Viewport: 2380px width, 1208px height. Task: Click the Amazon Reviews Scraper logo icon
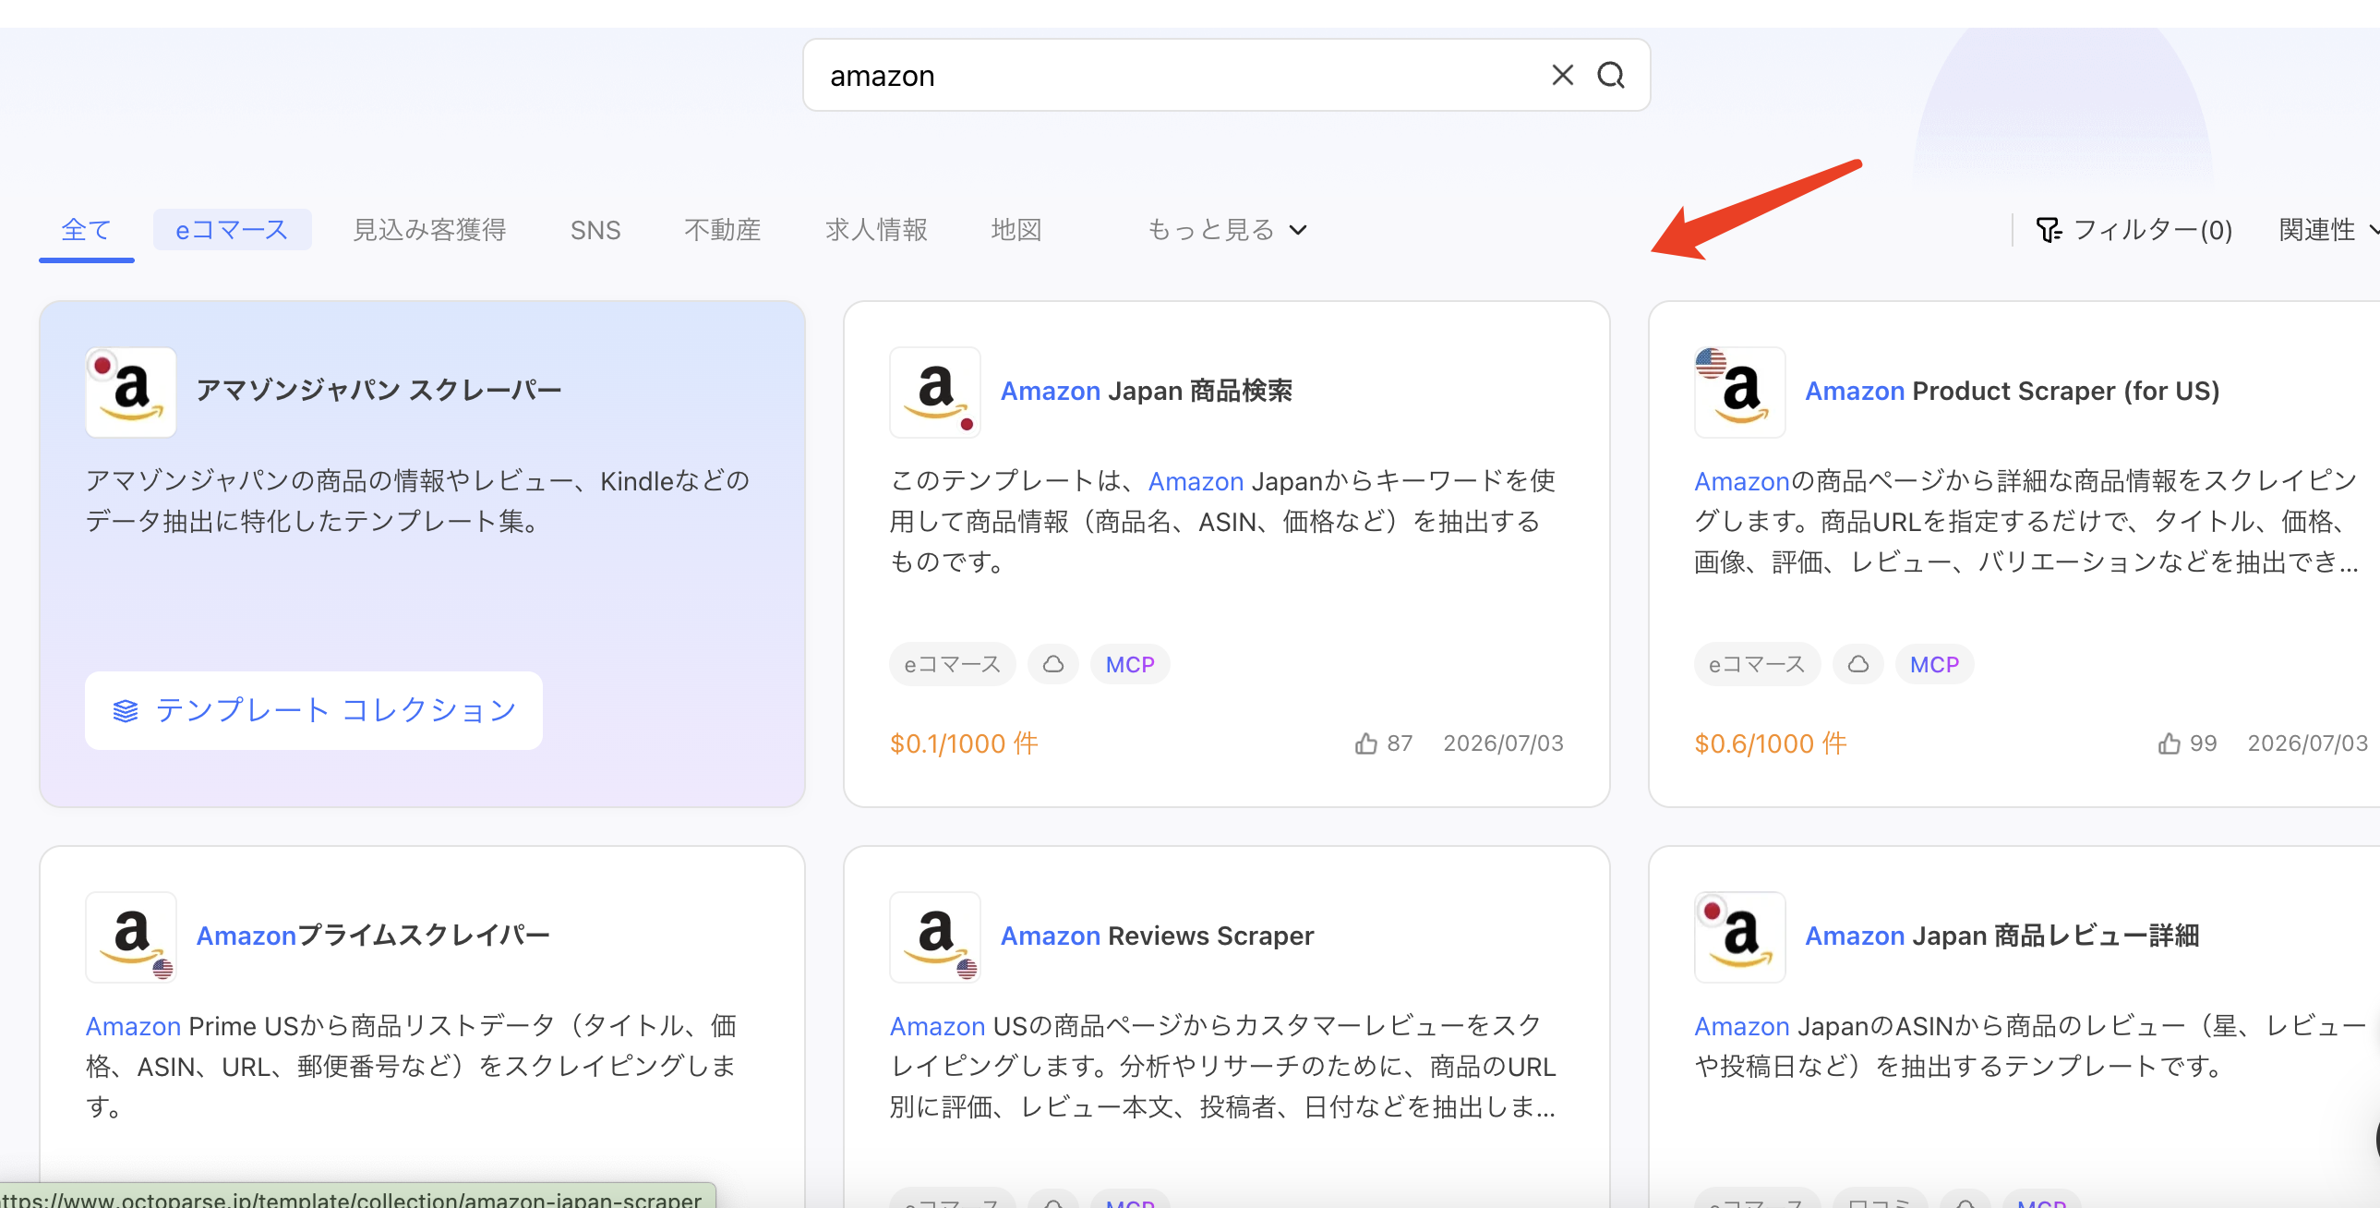935,936
